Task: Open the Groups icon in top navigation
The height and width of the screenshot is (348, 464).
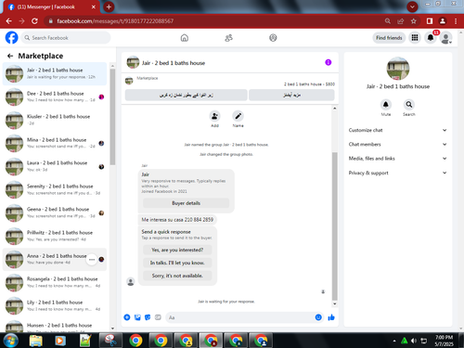Action: 273,38
